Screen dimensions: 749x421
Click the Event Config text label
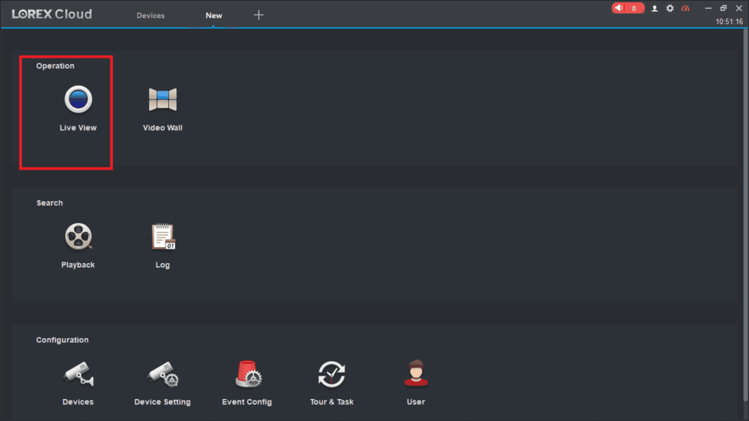click(247, 402)
